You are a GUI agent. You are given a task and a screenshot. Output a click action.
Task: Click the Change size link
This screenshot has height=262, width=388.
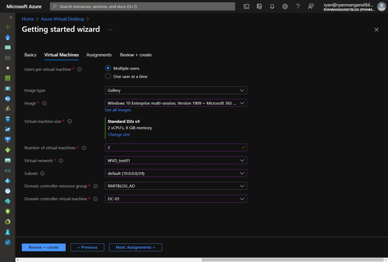[x=119, y=135]
